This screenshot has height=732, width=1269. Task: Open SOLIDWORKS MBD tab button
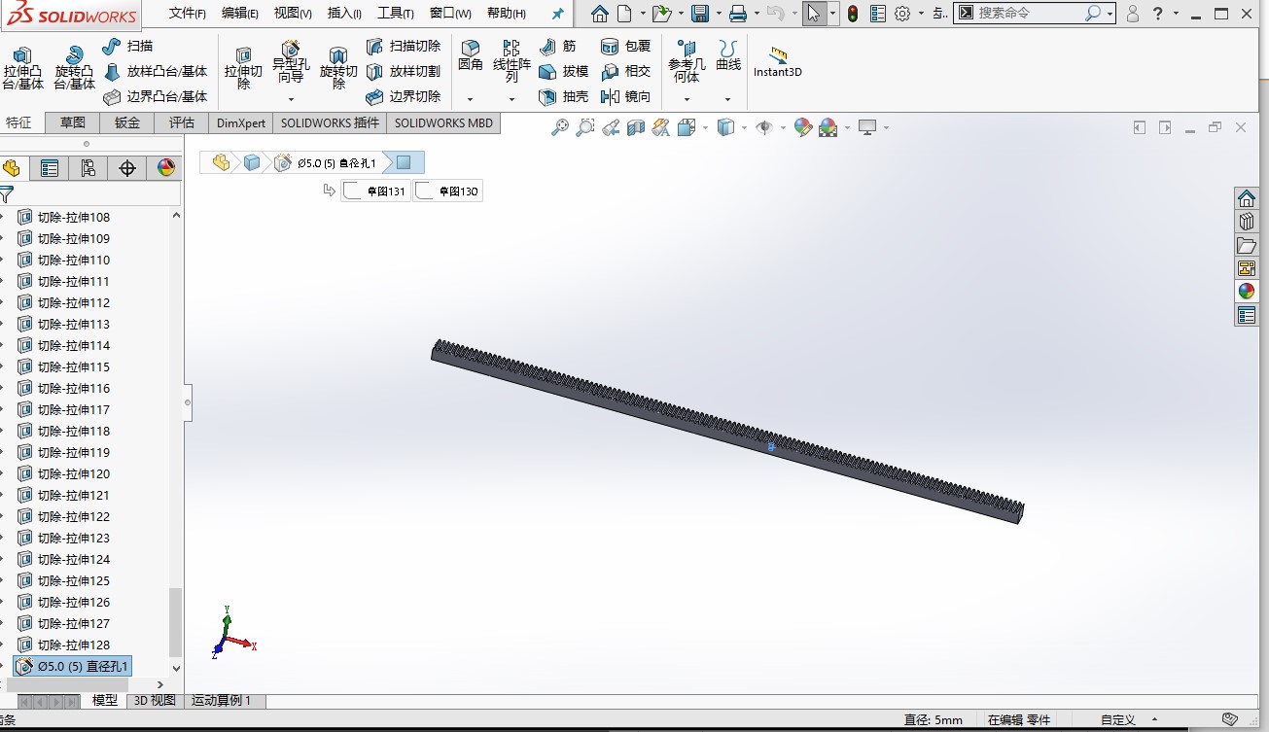[443, 122]
